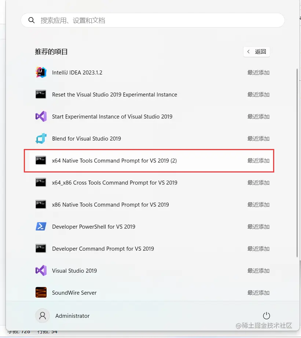Click the Developer Command Prompt icon
Screen dimensions: 301x338
(41, 248)
